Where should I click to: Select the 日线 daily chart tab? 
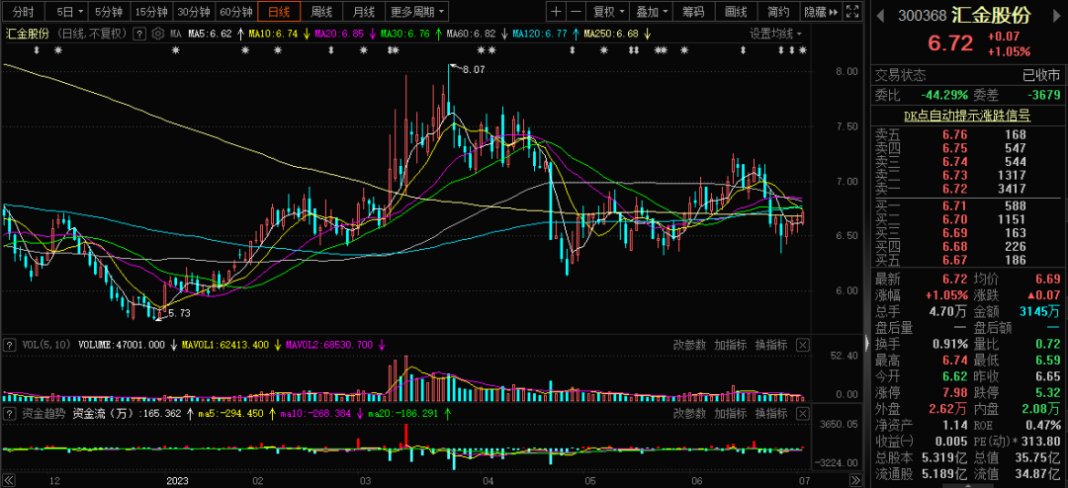click(279, 12)
